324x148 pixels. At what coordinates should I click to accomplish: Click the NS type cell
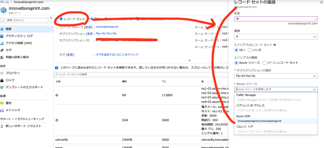click(x=124, y=95)
